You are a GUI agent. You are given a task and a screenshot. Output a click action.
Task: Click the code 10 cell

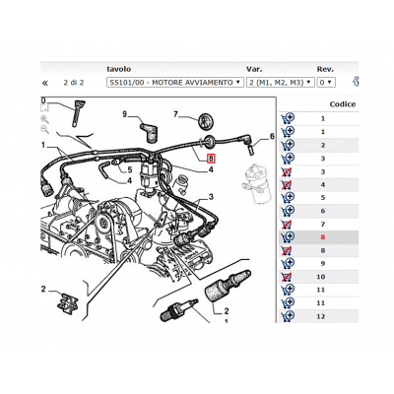[321, 277]
